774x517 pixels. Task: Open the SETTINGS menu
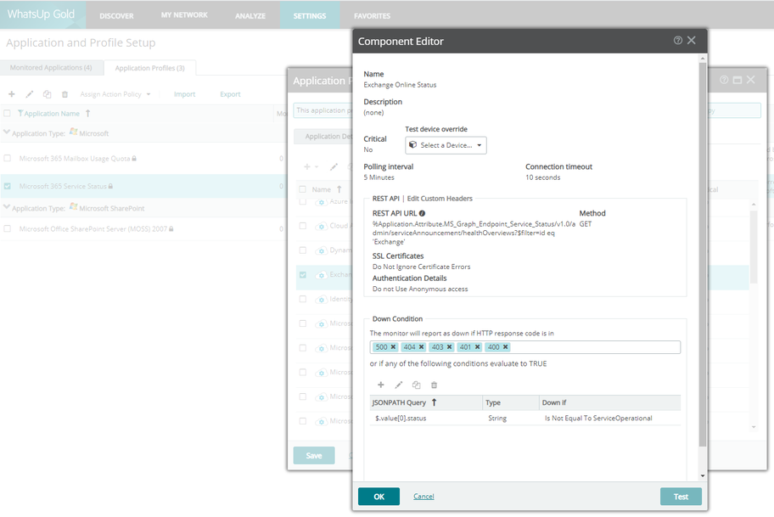coord(310,16)
